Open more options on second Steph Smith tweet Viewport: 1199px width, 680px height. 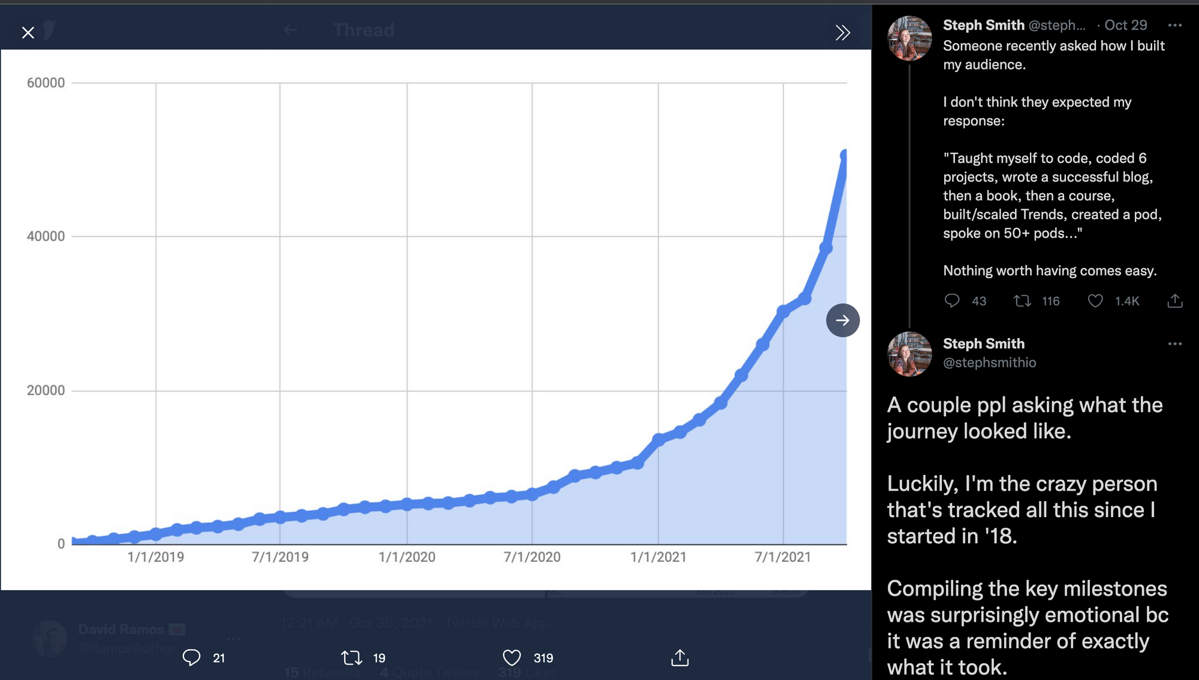tap(1174, 344)
